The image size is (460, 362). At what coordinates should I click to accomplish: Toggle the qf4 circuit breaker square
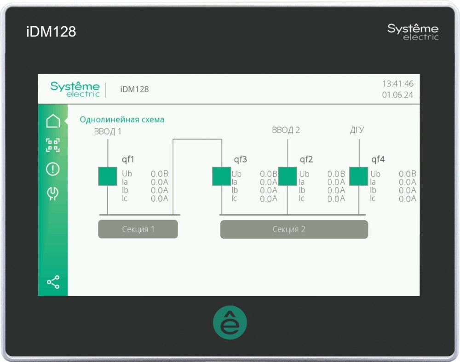(x=359, y=176)
